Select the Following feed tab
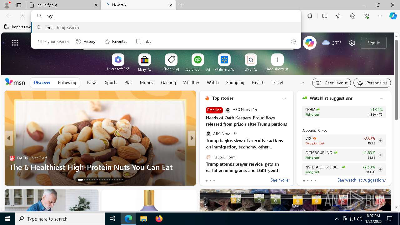This screenshot has height=225, width=400. [x=67, y=82]
